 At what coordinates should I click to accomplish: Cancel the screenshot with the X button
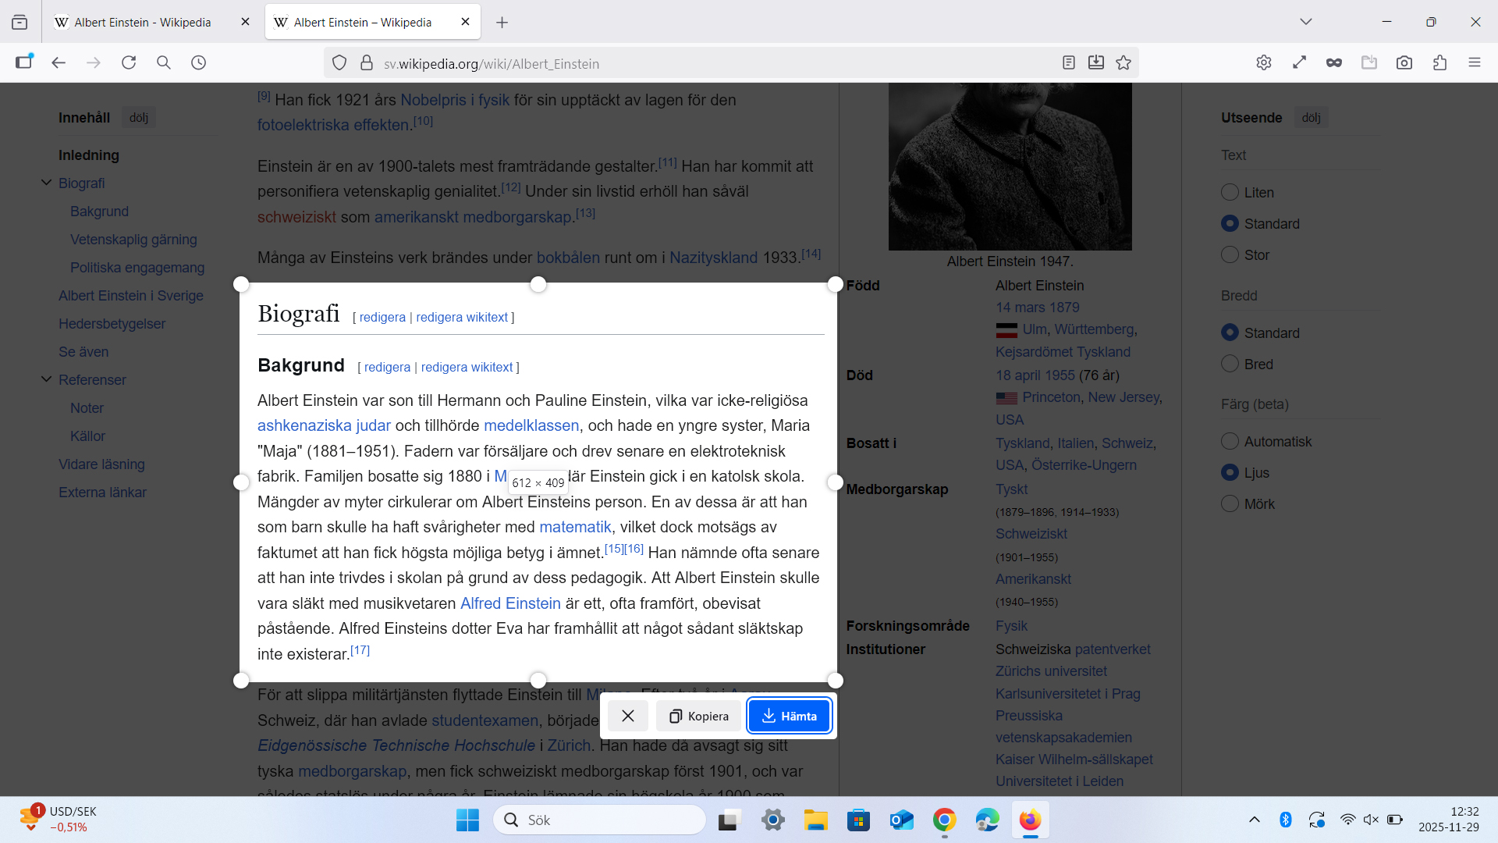click(628, 716)
